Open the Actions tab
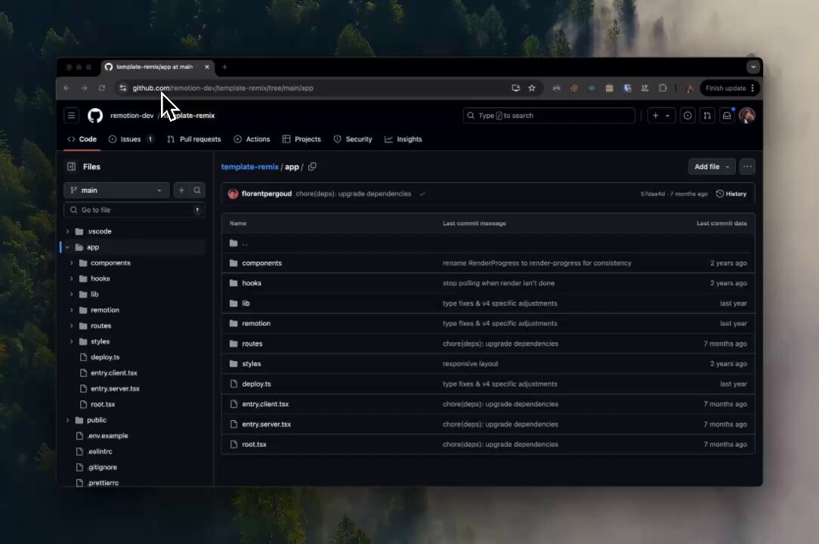This screenshot has width=819, height=544. tap(252, 139)
